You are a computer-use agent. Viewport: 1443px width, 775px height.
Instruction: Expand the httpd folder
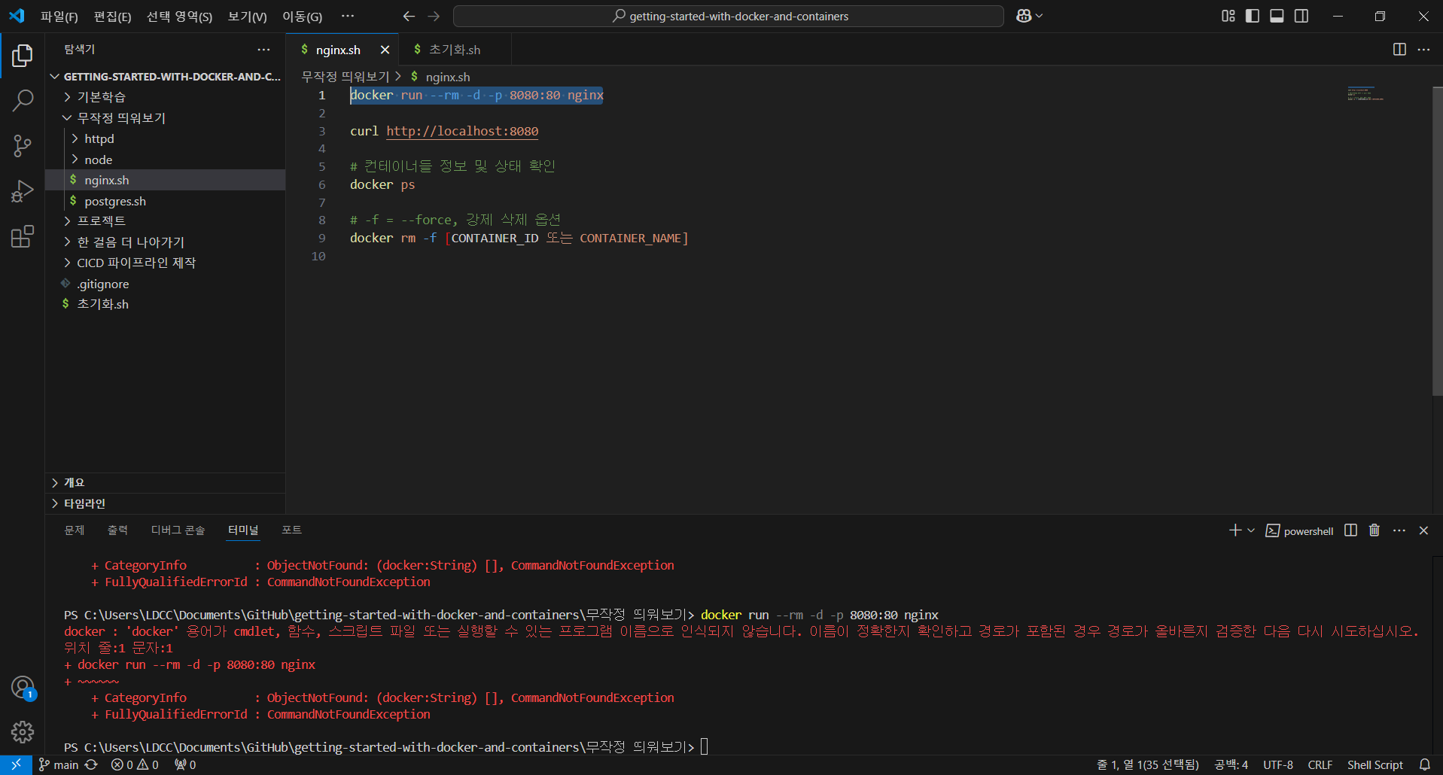click(x=165, y=138)
